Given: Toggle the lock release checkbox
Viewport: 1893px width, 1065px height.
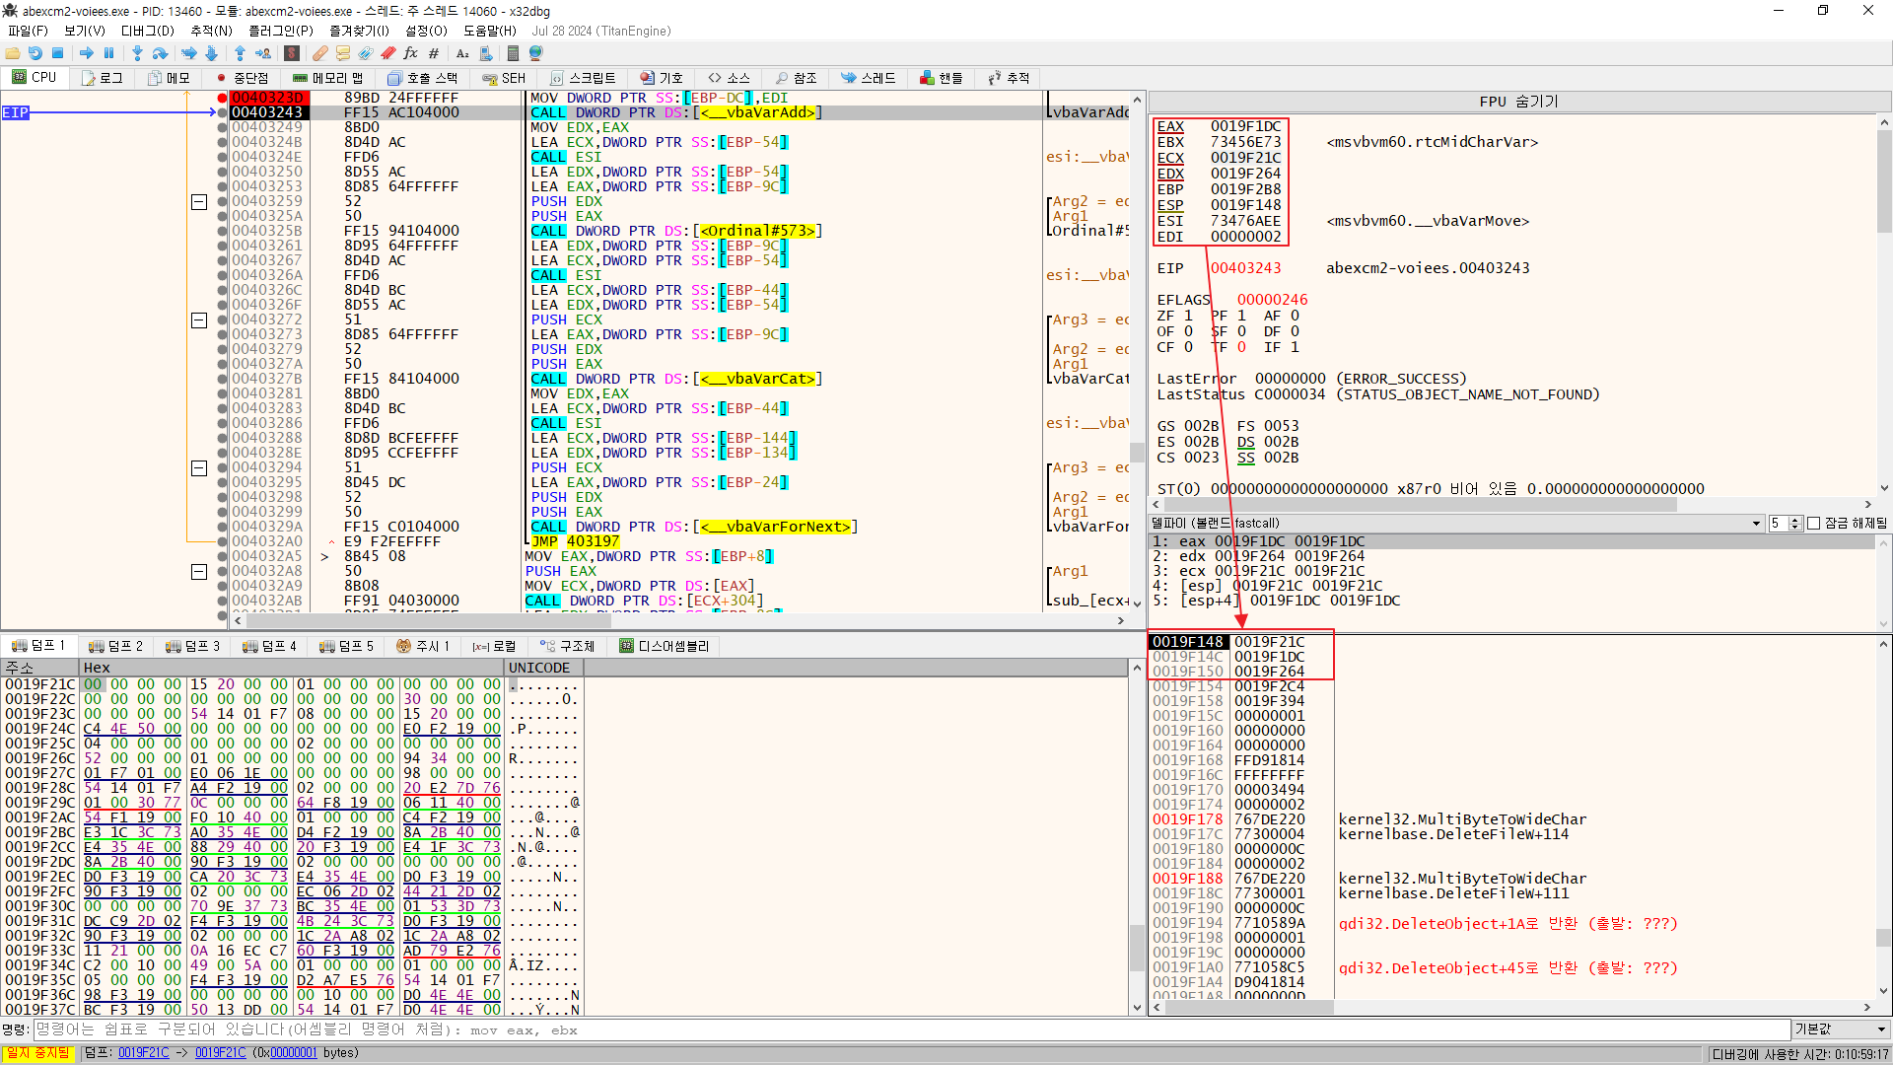Looking at the screenshot, I should point(1813,524).
